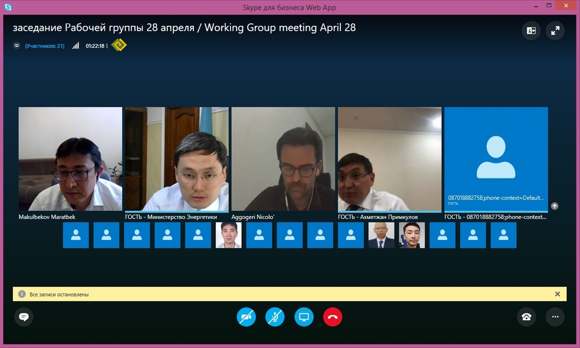This screenshot has height=348, width=580.
Task: Expand the gallery with the up arrow
Action: click(555, 206)
